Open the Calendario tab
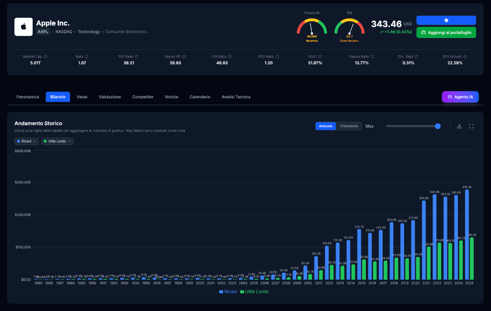The image size is (491, 311). click(x=200, y=97)
